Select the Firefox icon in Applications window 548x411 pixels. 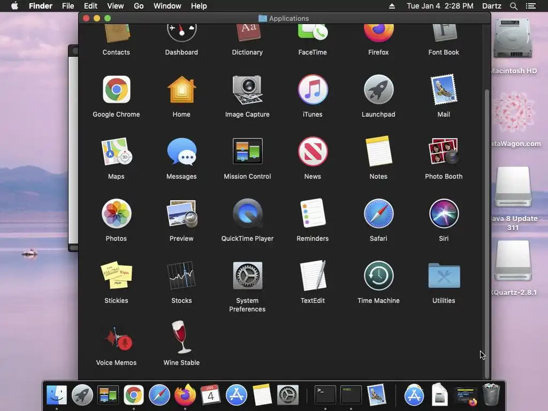point(378,33)
